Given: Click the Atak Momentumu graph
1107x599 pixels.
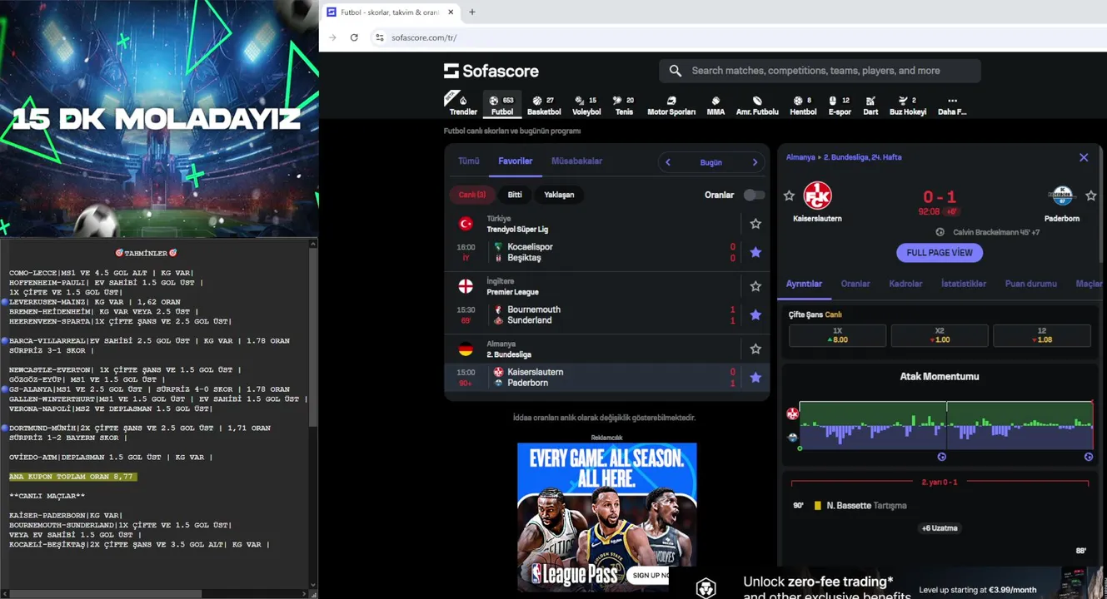Looking at the screenshot, I should click(946, 426).
